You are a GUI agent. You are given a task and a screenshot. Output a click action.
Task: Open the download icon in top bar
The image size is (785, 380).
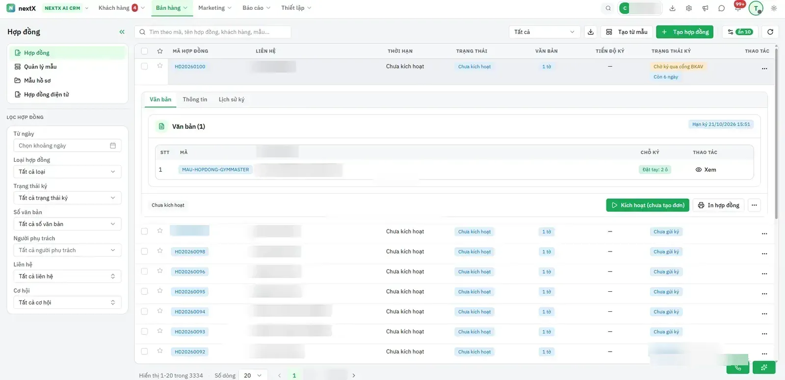point(673,8)
